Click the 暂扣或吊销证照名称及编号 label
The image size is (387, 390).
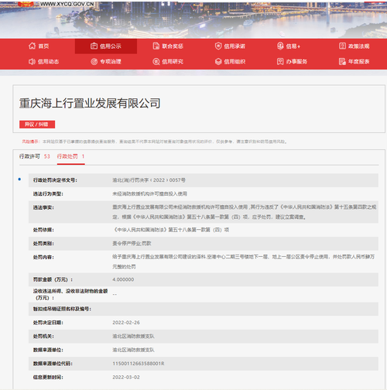[62, 309]
